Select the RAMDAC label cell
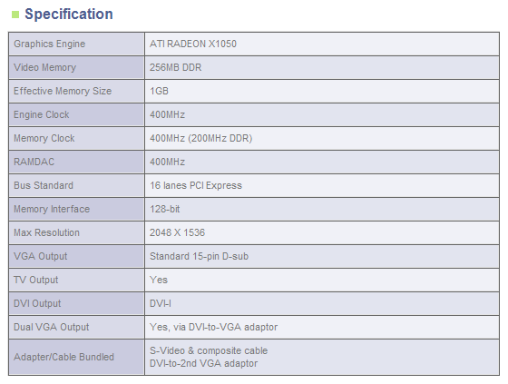The image size is (508, 384). (76, 162)
